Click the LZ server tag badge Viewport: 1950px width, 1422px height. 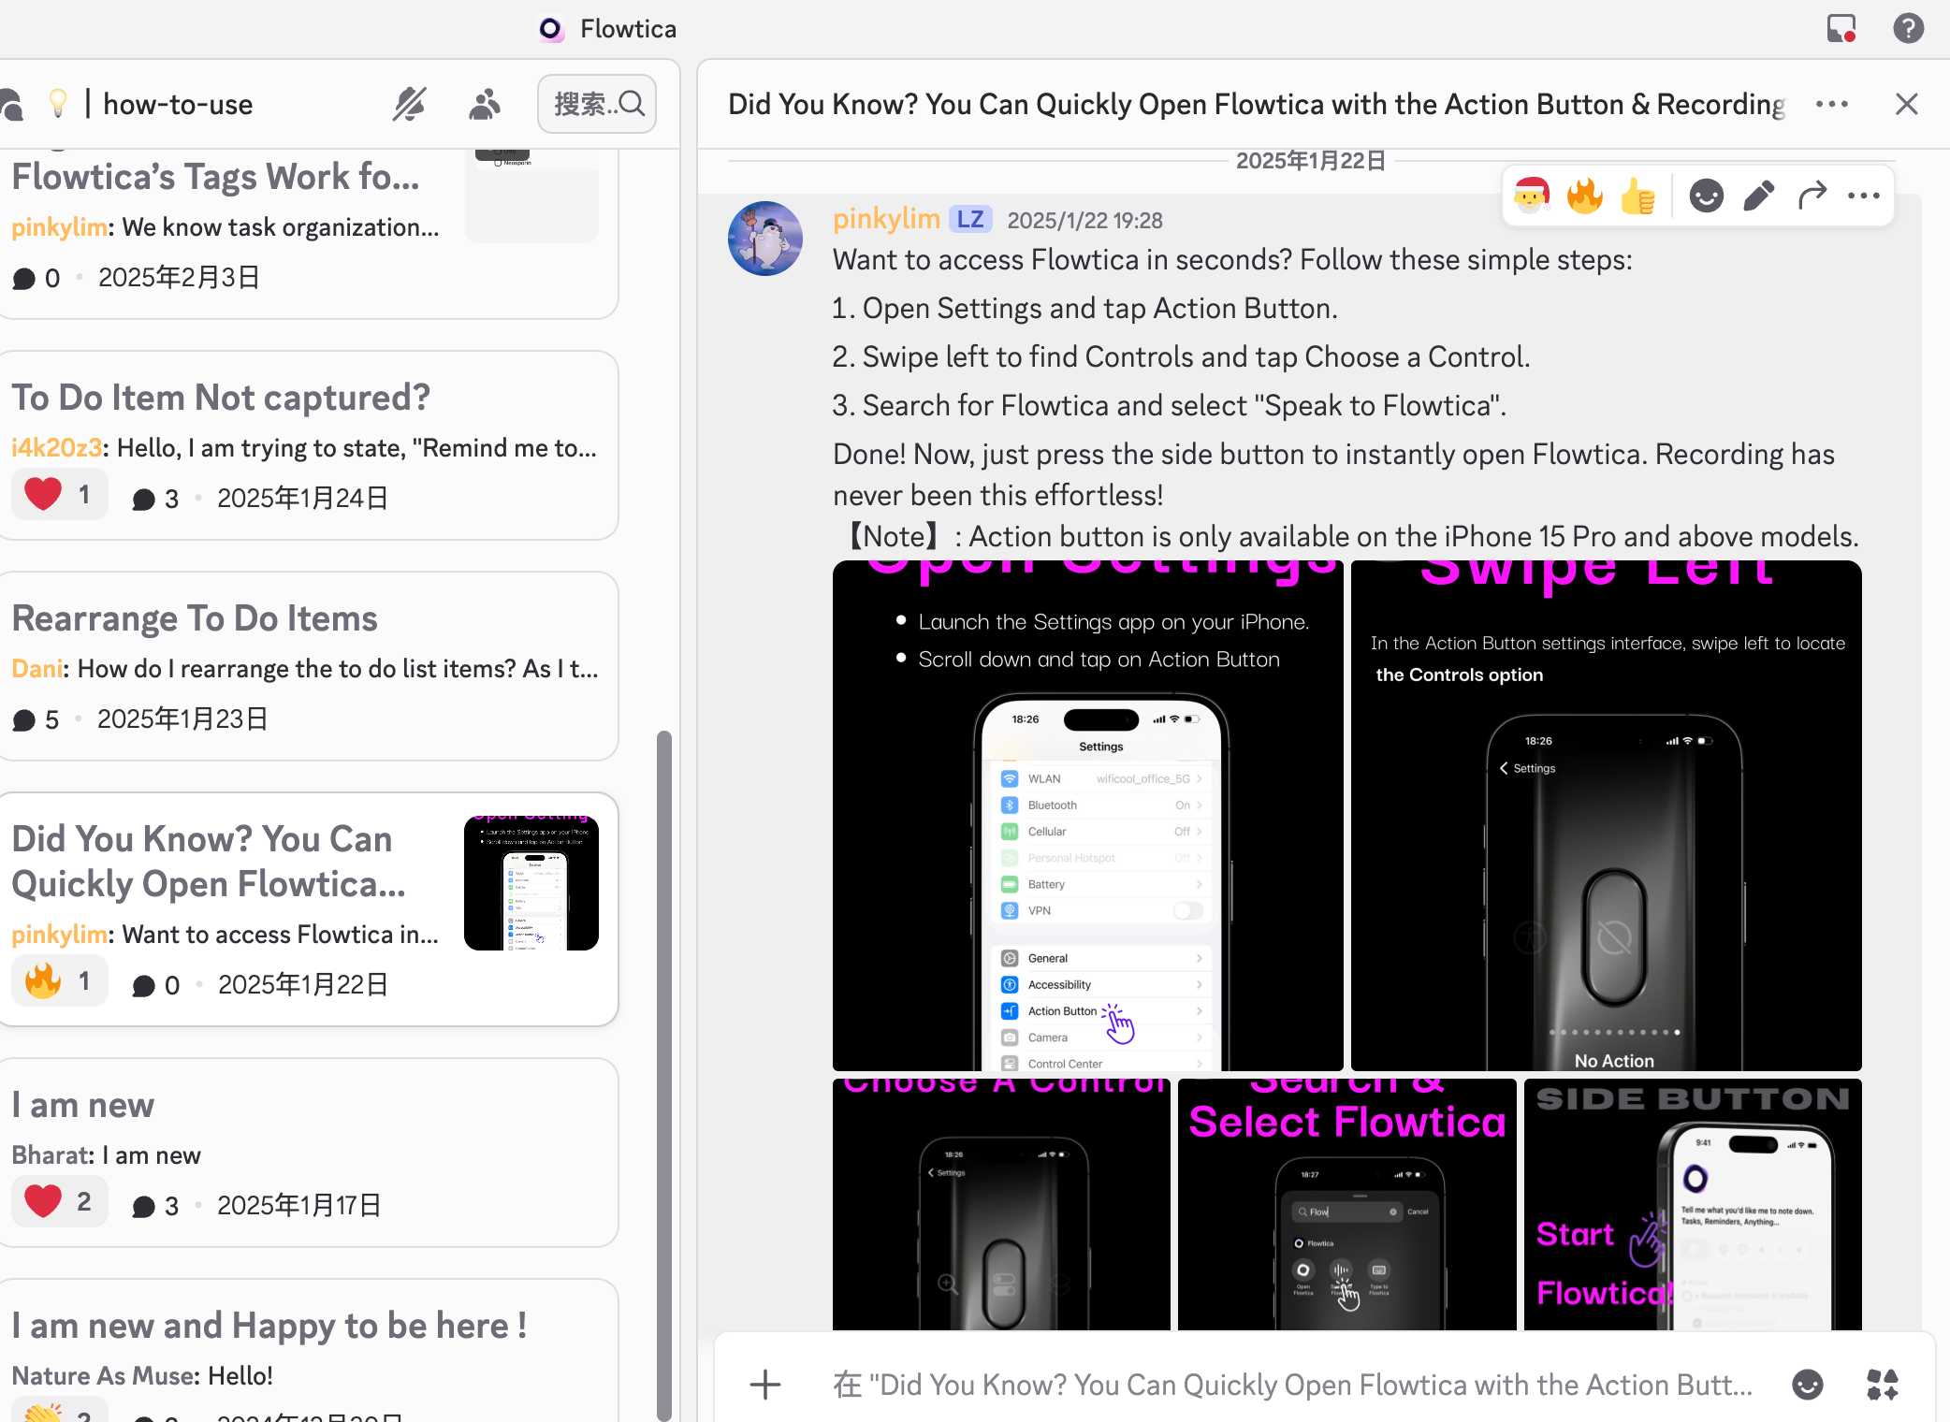pyautogui.click(x=970, y=220)
